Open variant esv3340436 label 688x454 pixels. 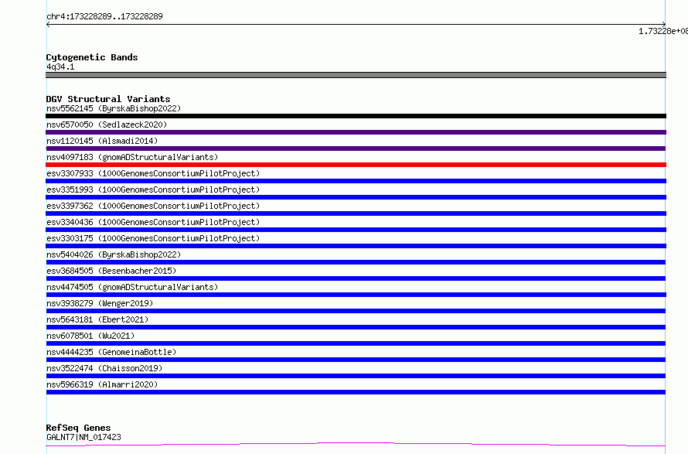[153, 222]
